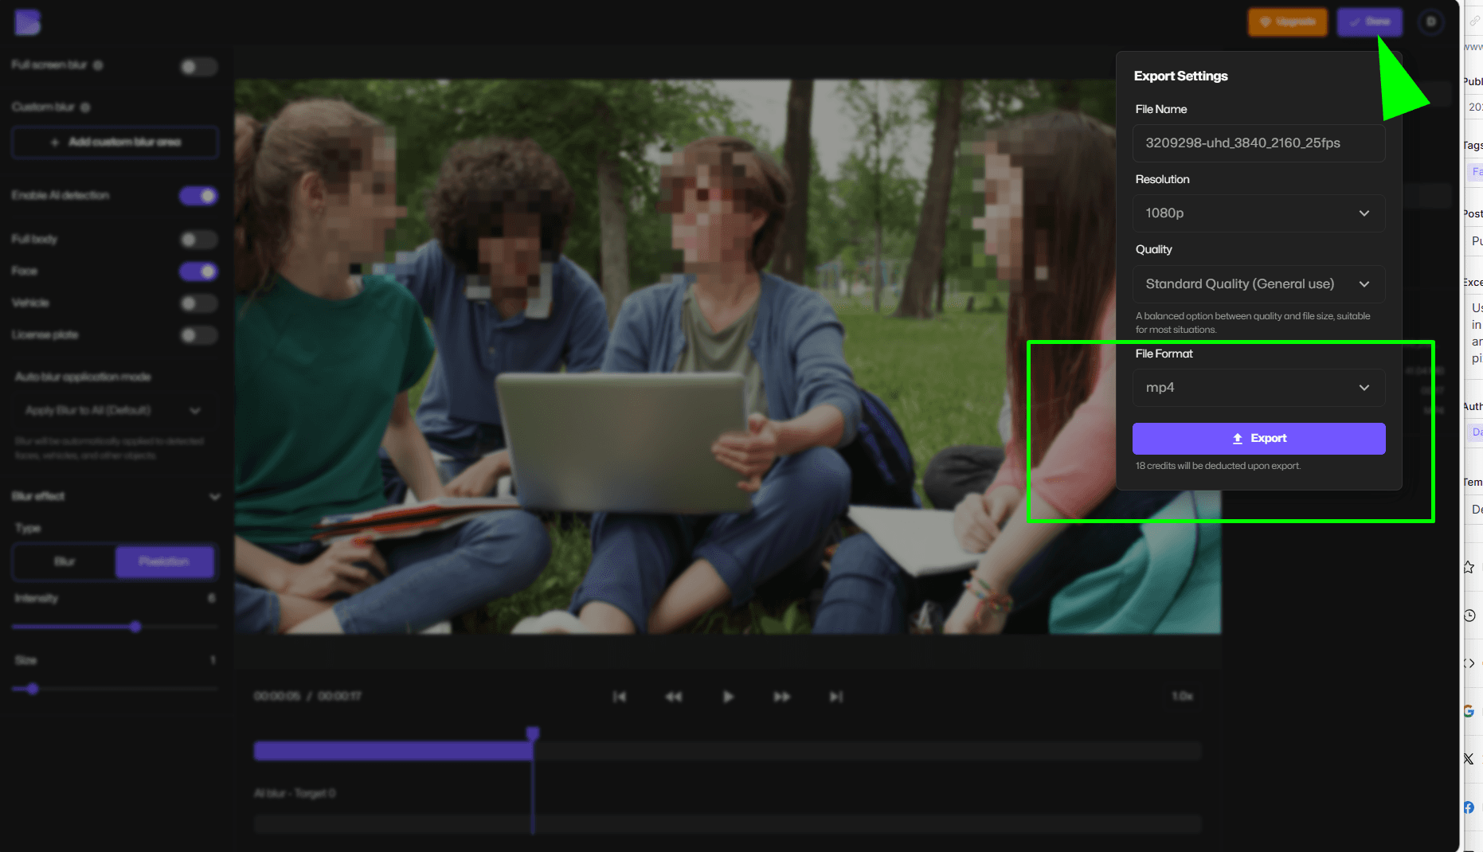The height and width of the screenshot is (852, 1483).
Task: Disable the Face blur toggle
Action: pyautogui.click(x=198, y=272)
